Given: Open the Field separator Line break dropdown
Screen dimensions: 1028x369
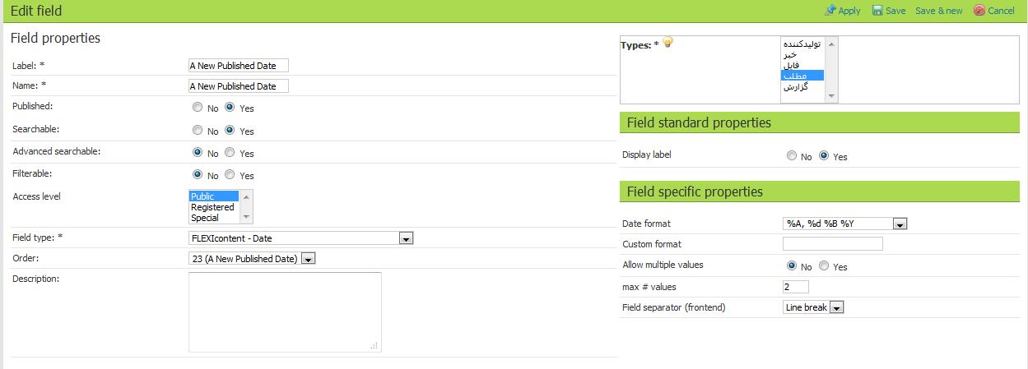Looking at the screenshot, I should [837, 307].
